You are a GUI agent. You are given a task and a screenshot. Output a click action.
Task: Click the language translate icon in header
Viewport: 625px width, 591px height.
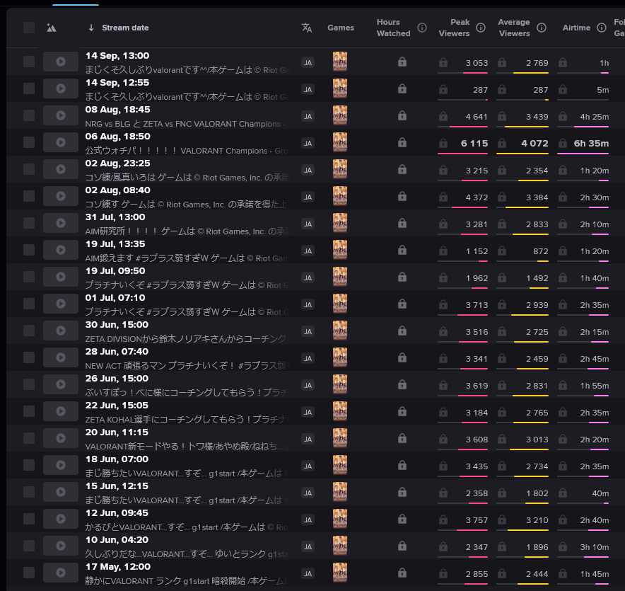(x=307, y=28)
